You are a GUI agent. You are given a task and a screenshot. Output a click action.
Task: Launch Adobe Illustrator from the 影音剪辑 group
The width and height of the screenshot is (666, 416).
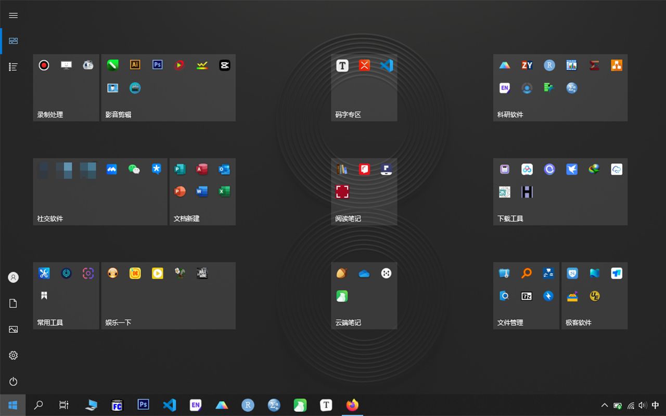click(x=135, y=65)
